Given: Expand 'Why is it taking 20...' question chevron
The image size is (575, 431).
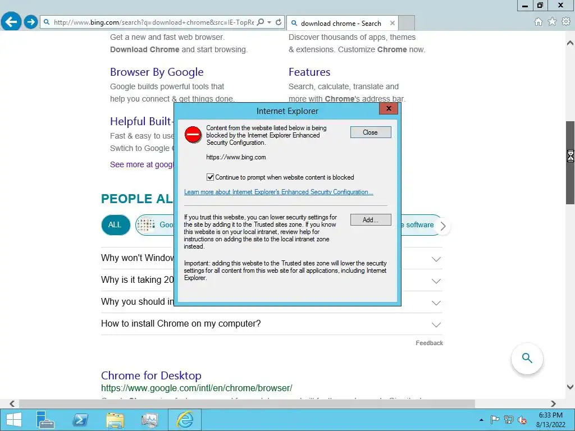Looking at the screenshot, I should pyautogui.click(x=436, y=281).
